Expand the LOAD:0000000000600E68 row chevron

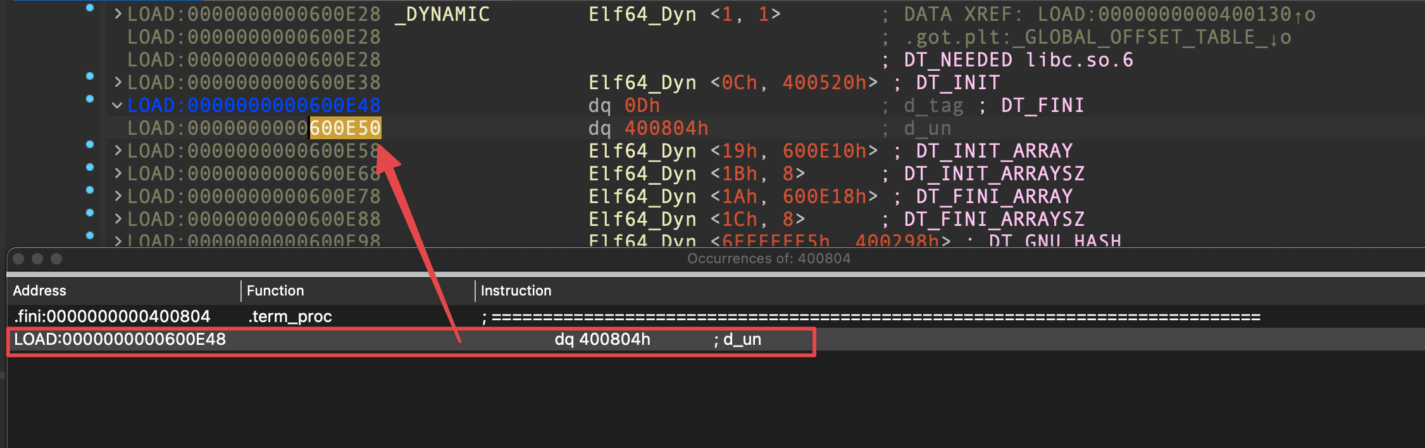(118, 173)
